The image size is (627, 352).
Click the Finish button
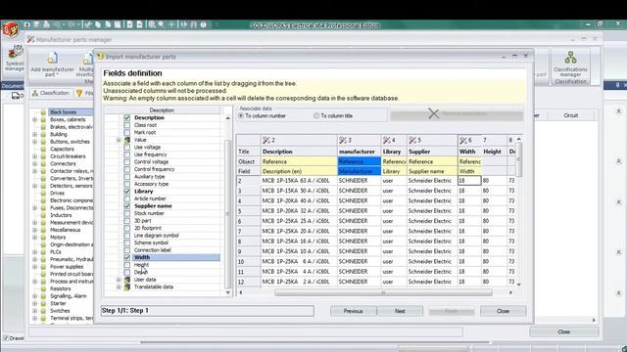(x=451, y=311)
